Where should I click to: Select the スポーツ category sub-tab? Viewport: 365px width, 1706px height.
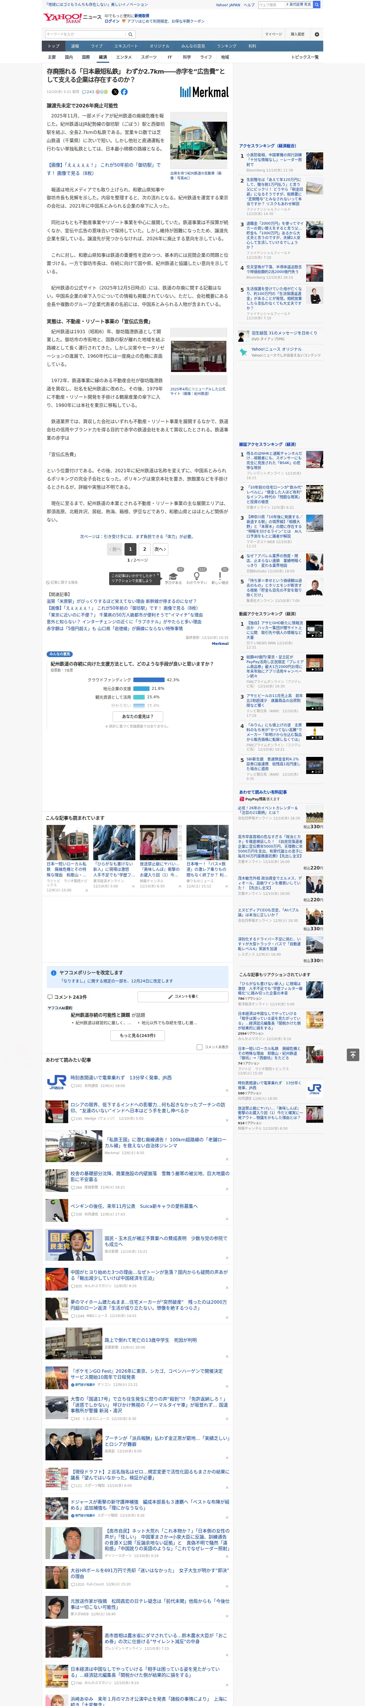tap(149, 57)
